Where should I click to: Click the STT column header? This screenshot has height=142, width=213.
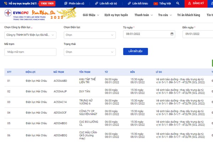(x=9, y=72)
